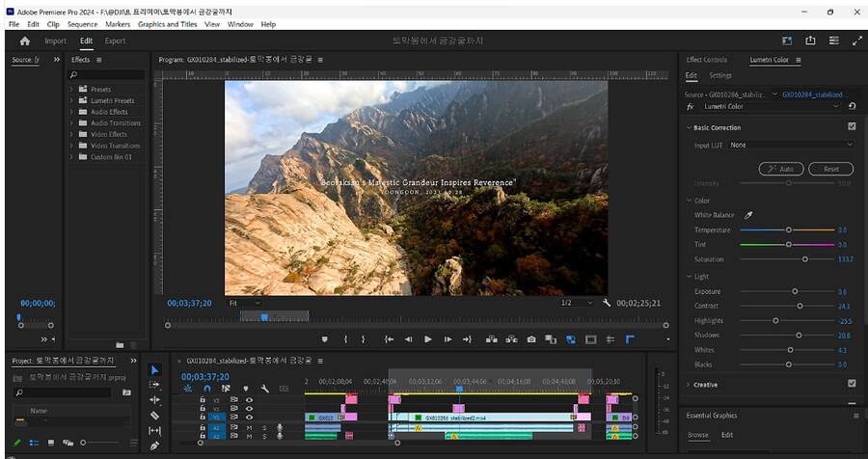Click the Home icon
This screenshot has height=459, width=868.
24,40
